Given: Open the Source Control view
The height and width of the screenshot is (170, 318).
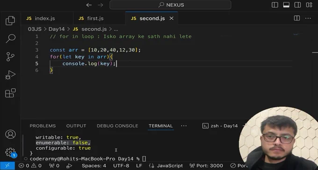Looking at the screenshot, I should coord(10,57).
